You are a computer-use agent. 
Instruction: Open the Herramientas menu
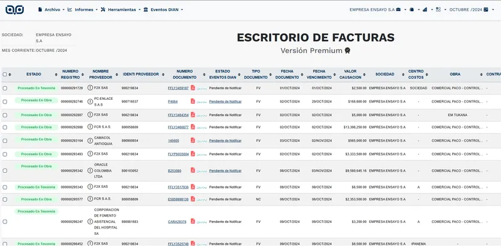121,9
